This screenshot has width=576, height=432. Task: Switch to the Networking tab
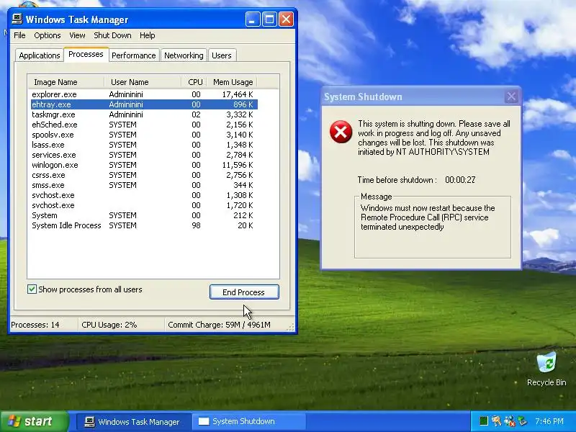point(184,55)
